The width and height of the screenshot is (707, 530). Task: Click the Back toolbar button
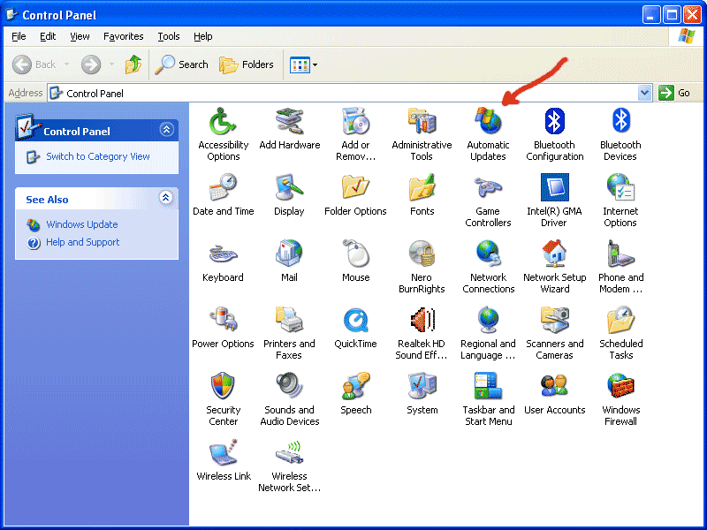coord(34,64)
